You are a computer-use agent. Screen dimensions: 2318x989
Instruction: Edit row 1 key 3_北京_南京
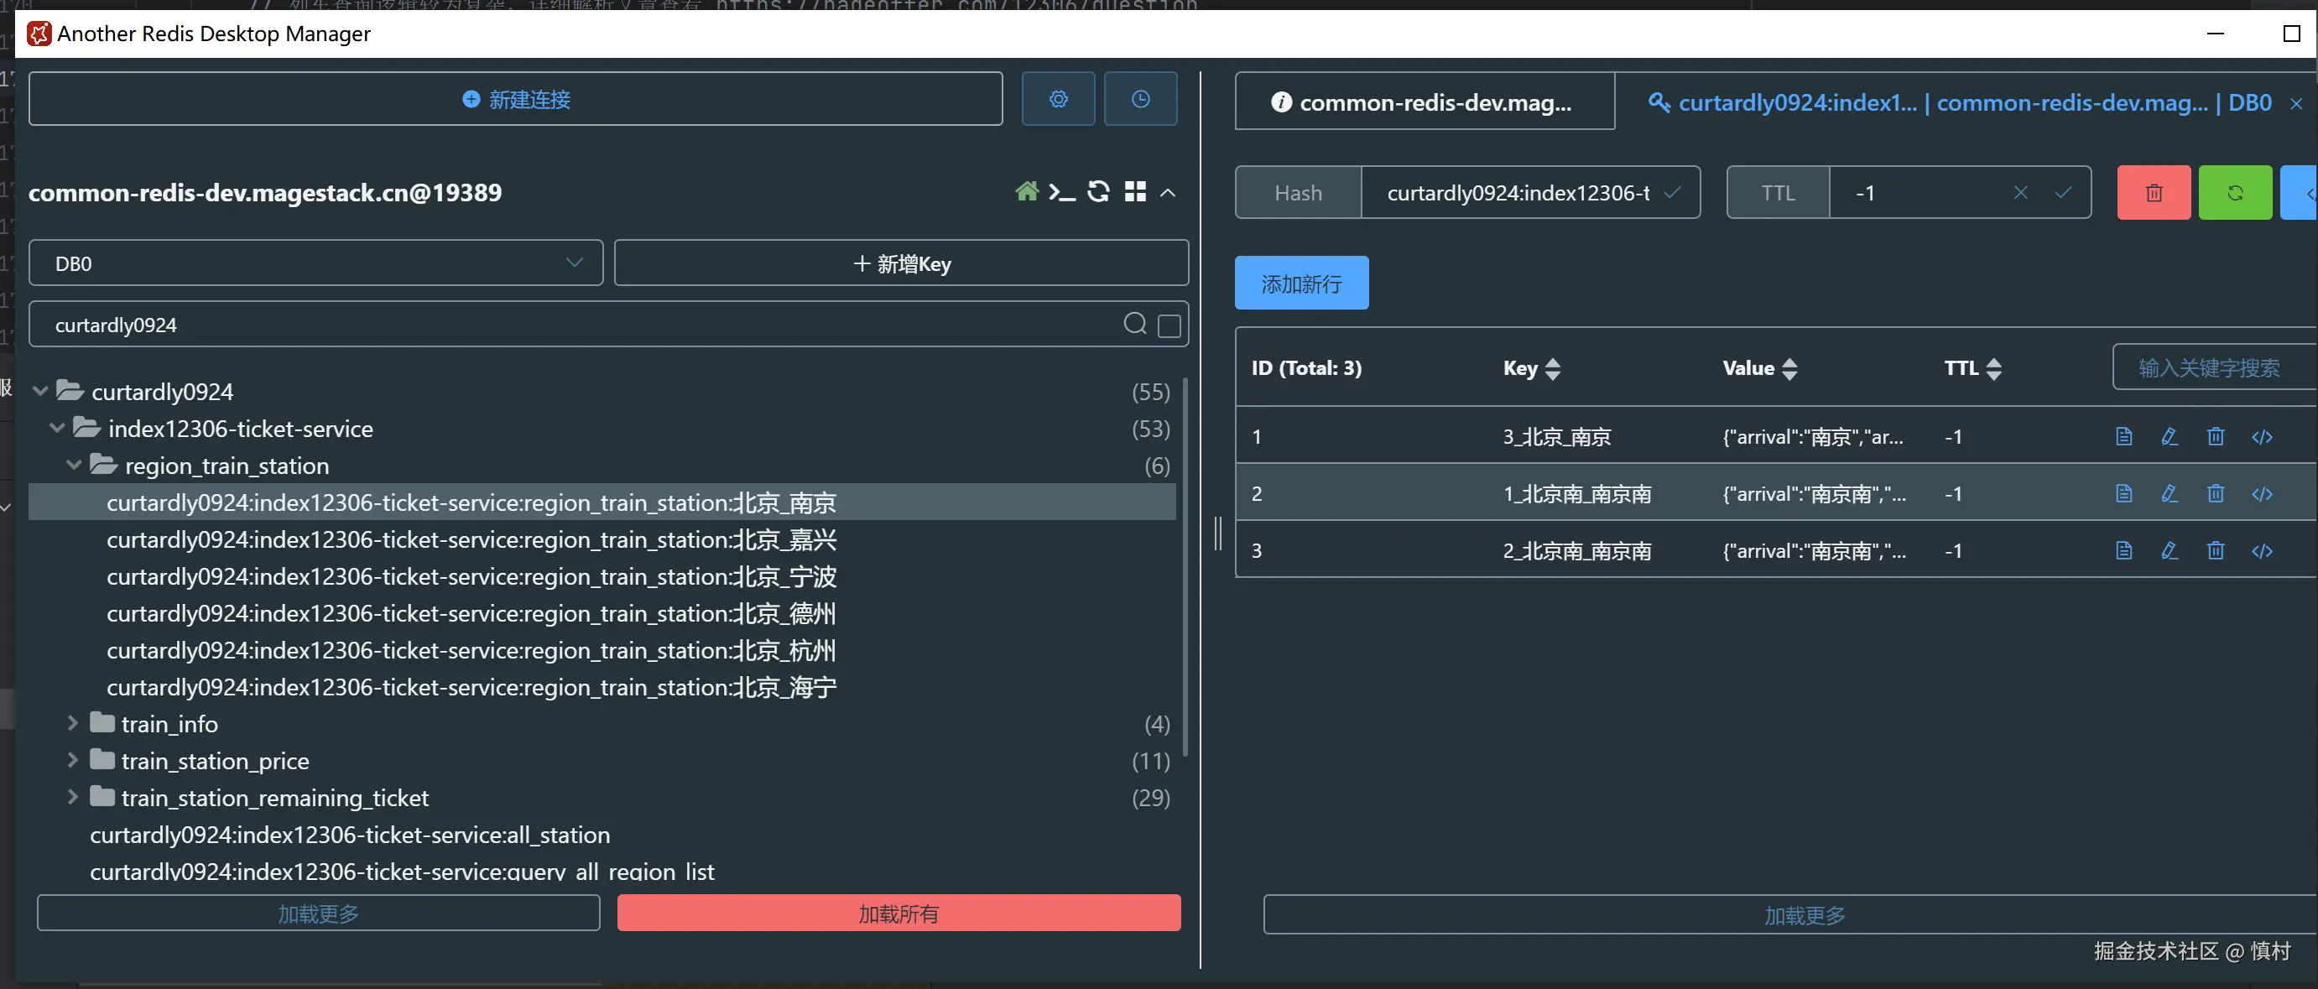click(2170, 437)
